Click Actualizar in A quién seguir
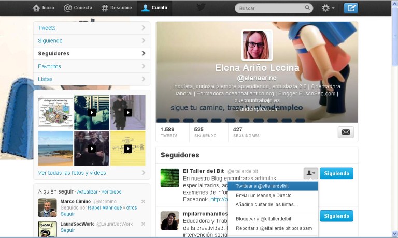Screen dimensions: 398x238 coord(87,192)
